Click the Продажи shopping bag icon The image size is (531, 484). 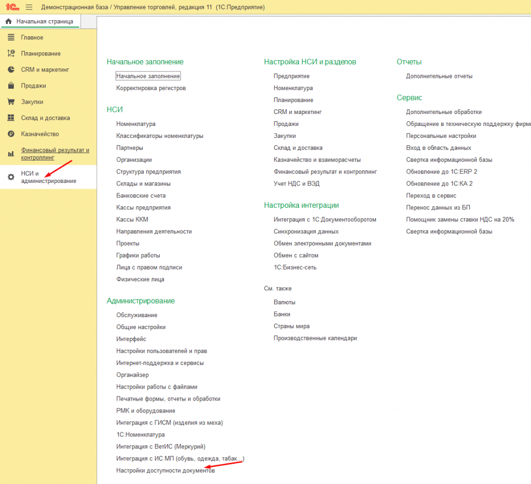(x=11, y=86)
